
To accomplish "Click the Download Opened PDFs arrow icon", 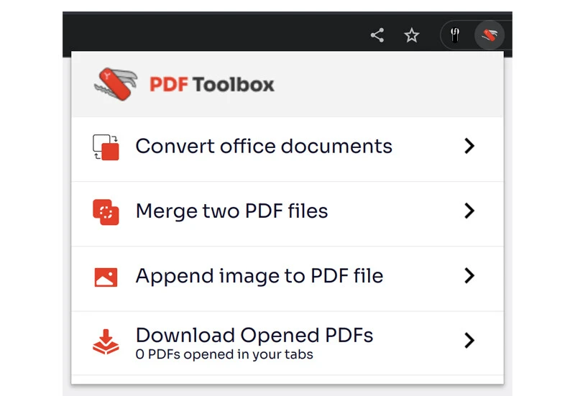I will 106,341.
